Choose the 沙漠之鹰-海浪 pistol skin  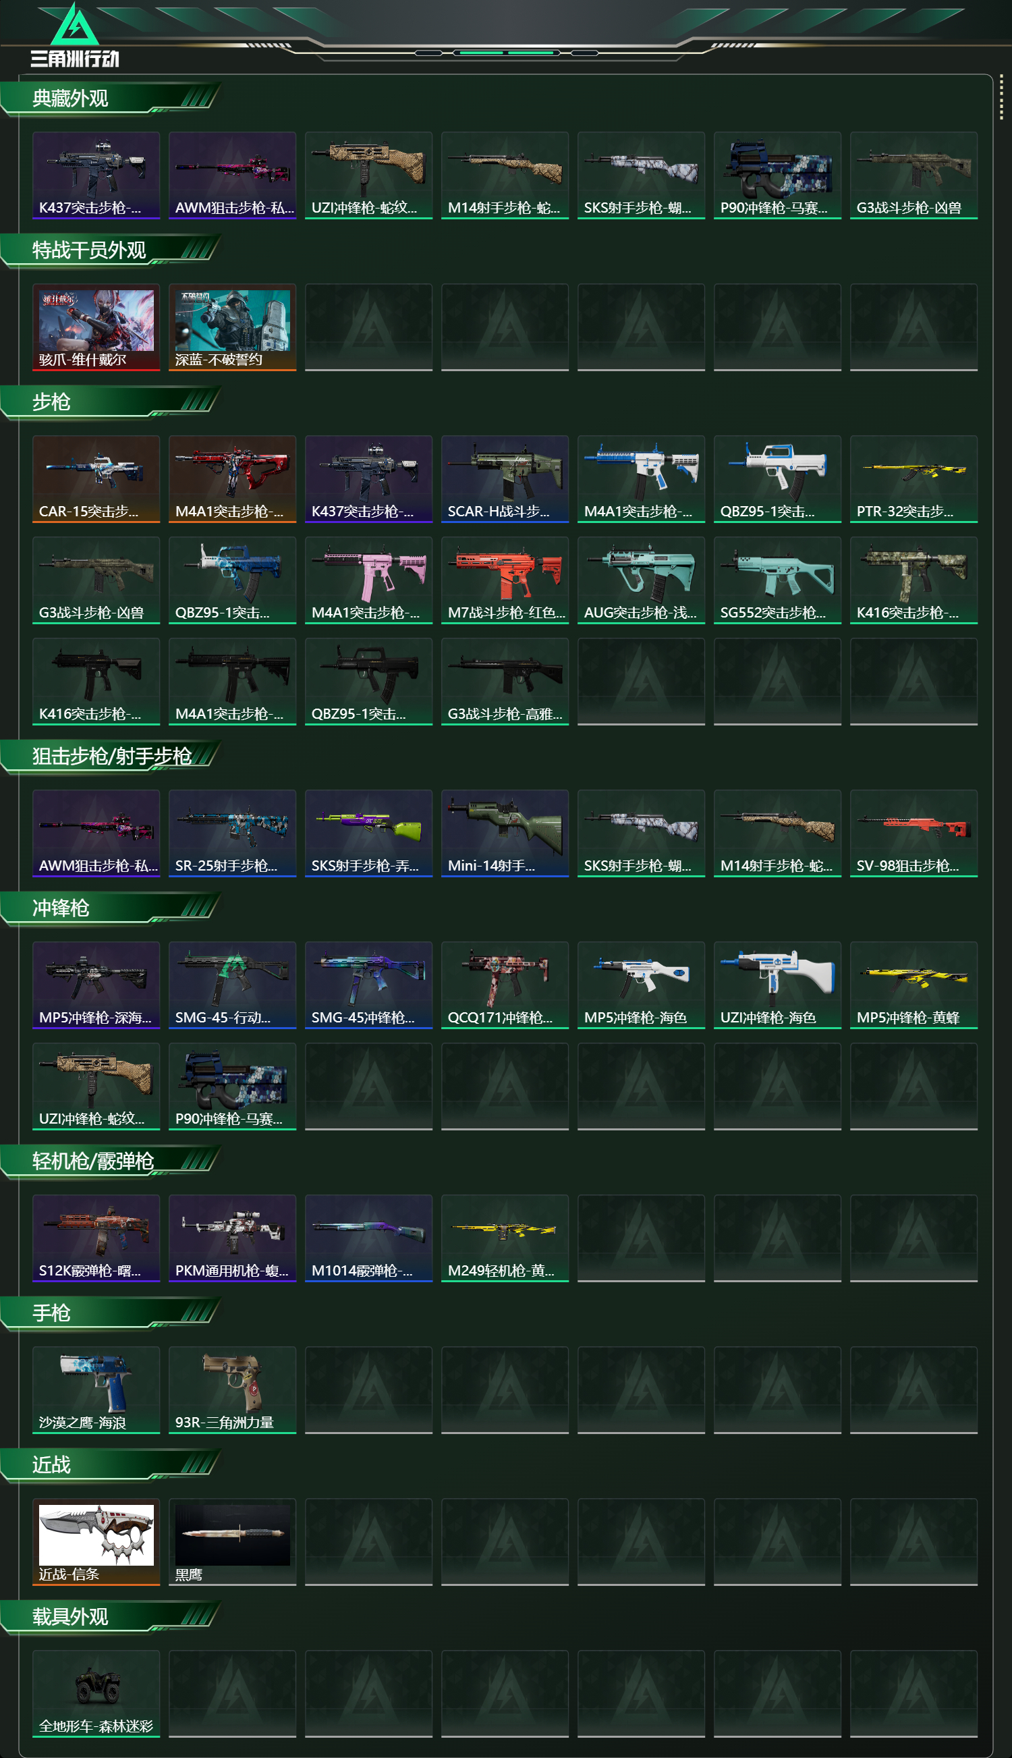pos(96,1390)
